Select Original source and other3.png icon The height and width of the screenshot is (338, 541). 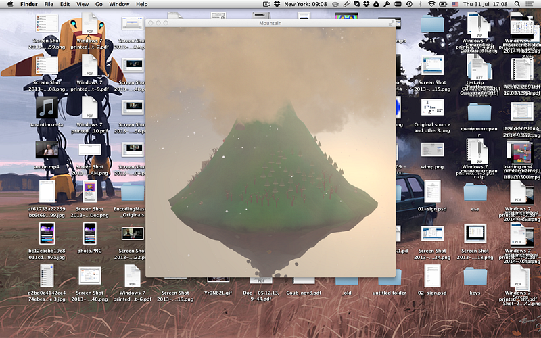432,107
